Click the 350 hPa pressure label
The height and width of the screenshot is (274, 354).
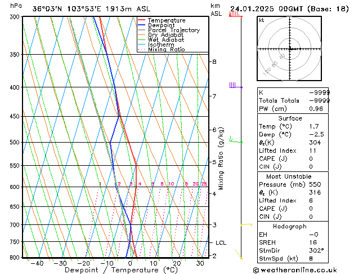[x=16, y=55]
